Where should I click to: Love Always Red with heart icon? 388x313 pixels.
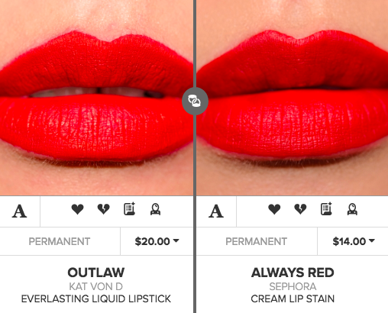tap(274, 209)
